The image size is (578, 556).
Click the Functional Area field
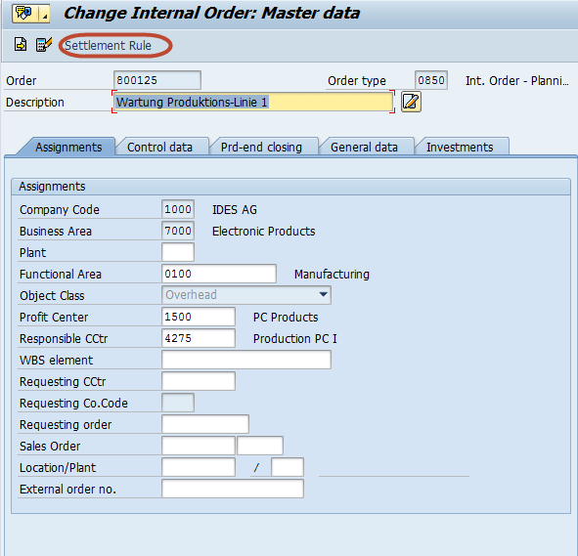(x=219, y=274)
